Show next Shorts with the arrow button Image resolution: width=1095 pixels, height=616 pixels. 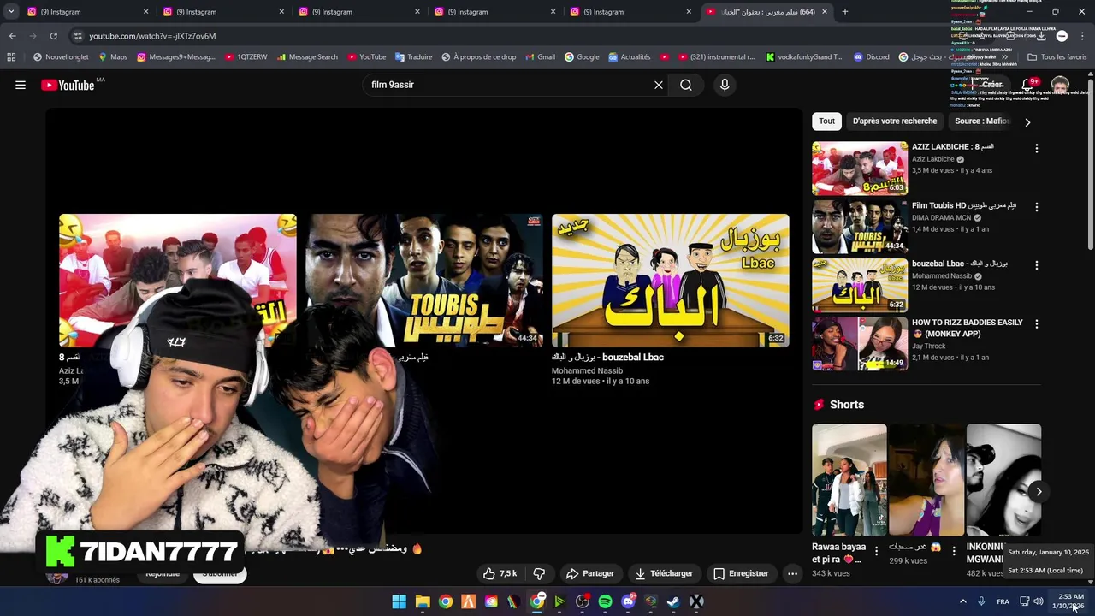(x=1039, y=491)
